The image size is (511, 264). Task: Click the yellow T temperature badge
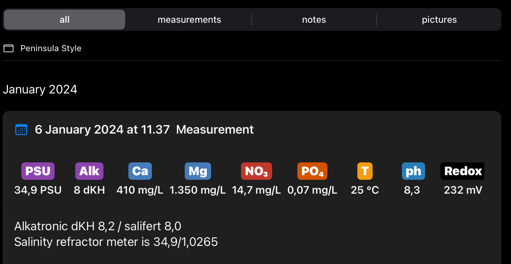(365, 171)
